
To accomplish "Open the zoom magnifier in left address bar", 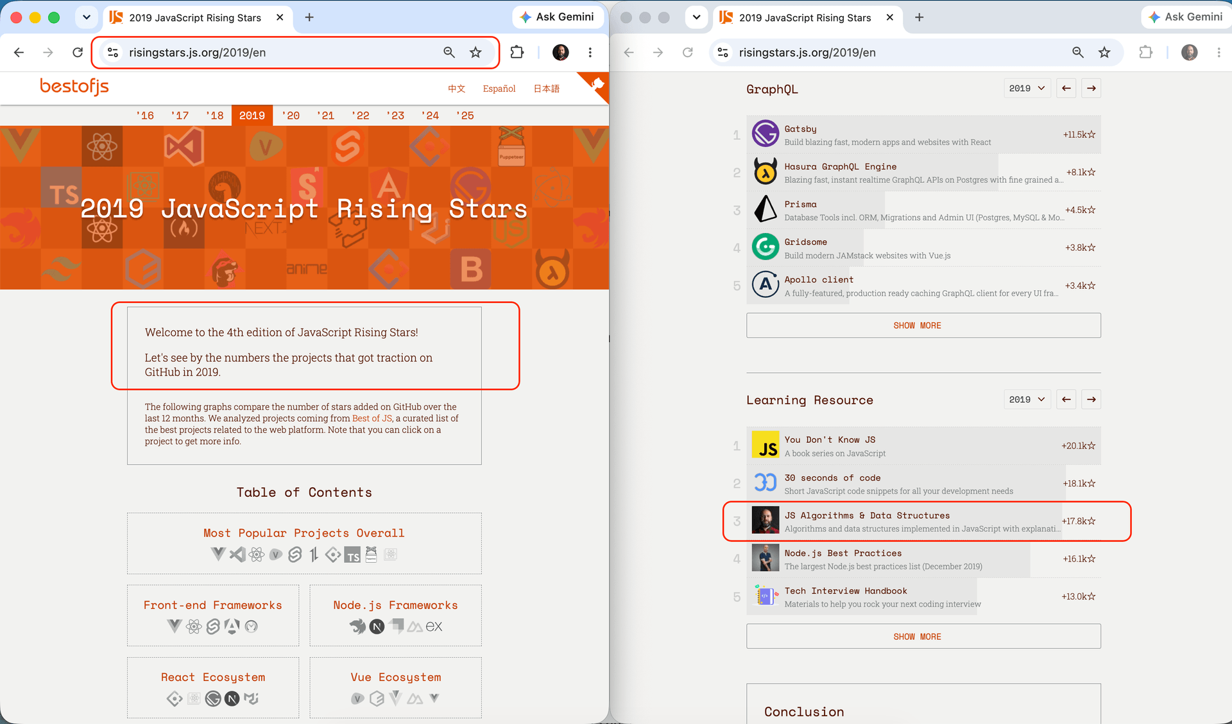I will [449, 53].
